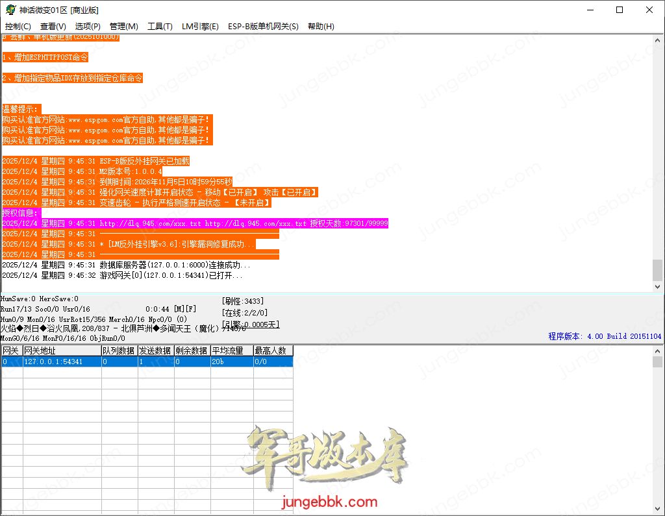The image size is (665, 516).
Task: Maximize the 神话微变01区 window
Action: click(619, 10)
